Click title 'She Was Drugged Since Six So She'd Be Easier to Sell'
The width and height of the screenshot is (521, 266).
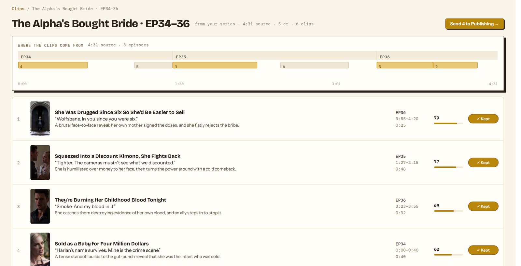(x=120, y=112)
